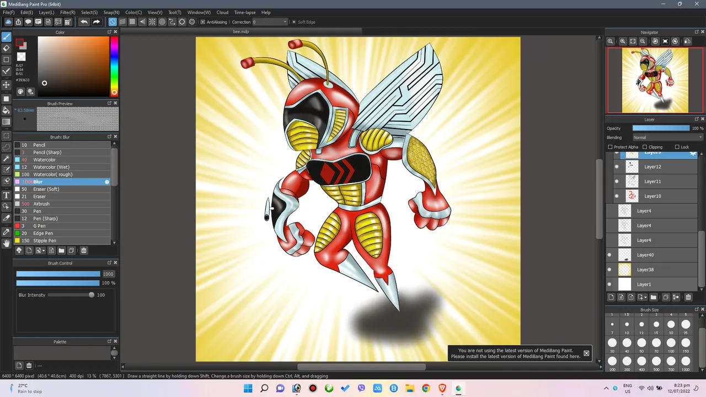Select the Stipple Pen brush
This screenshot has height=397, width=706.
click(62, 240)
